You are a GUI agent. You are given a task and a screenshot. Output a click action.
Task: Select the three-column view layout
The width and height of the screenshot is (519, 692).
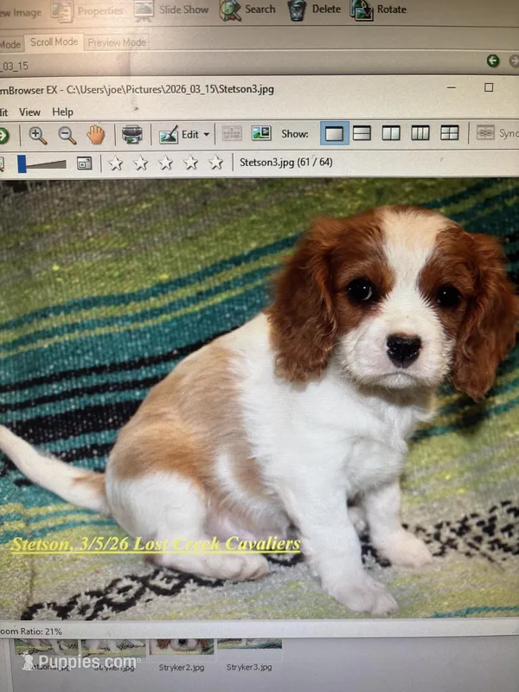[x=420, y=133]
